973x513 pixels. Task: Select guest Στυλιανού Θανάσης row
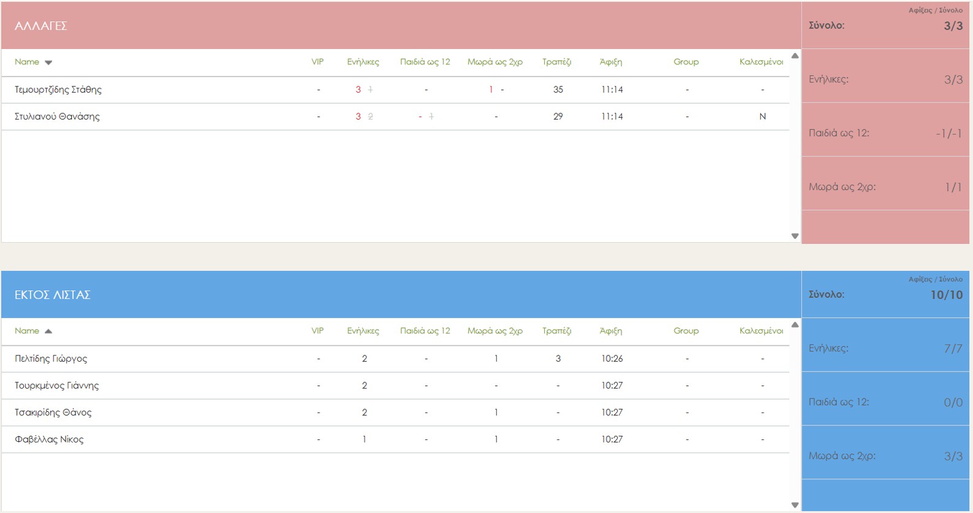57,116
